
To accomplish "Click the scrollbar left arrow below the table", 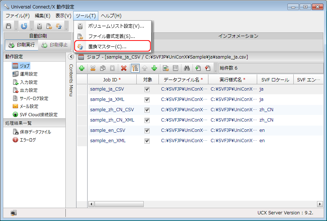I will 91,204.
